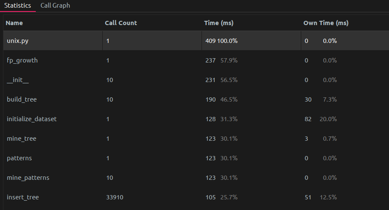Select the mine_patterns function row

(196, 178)
